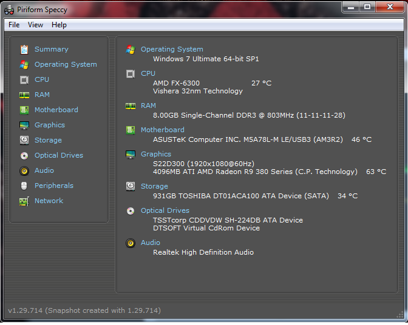
Task: Click the Graphics monitor icon in sidebar
Action: pyautogui.click(x=24, y=126)
